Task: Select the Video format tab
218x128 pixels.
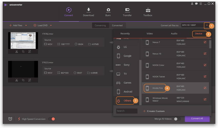Action: point(150,34)
